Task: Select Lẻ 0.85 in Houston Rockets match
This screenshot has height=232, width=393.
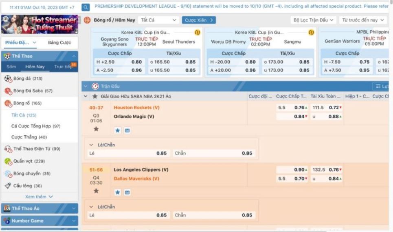Action: pos(129,153)
